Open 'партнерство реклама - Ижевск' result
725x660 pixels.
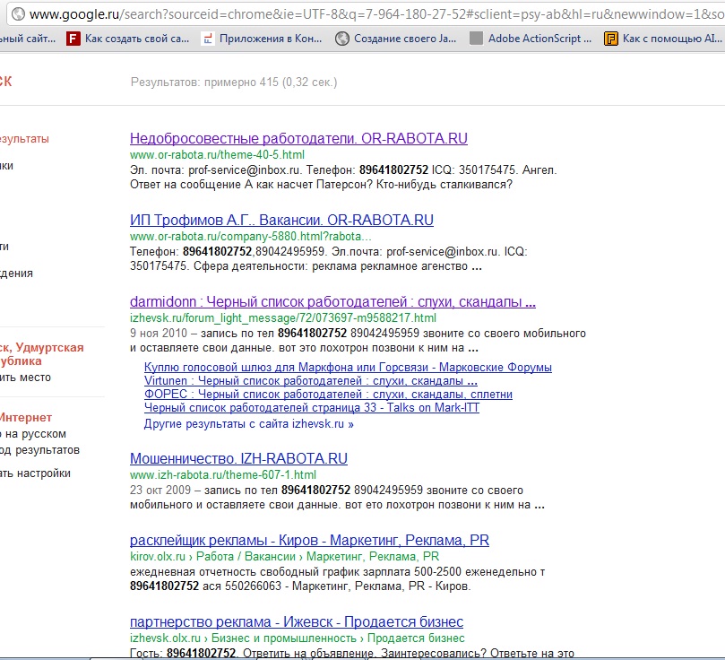pos(296,622)
